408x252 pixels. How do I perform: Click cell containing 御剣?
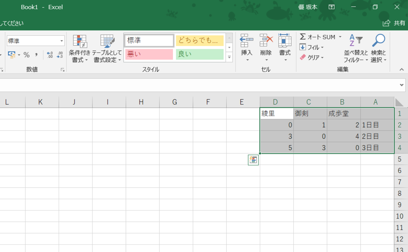pyautogui.click(x=310, y=114)
